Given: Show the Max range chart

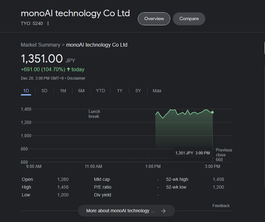Looking at the screenshot, I should (x=157, y=91).
